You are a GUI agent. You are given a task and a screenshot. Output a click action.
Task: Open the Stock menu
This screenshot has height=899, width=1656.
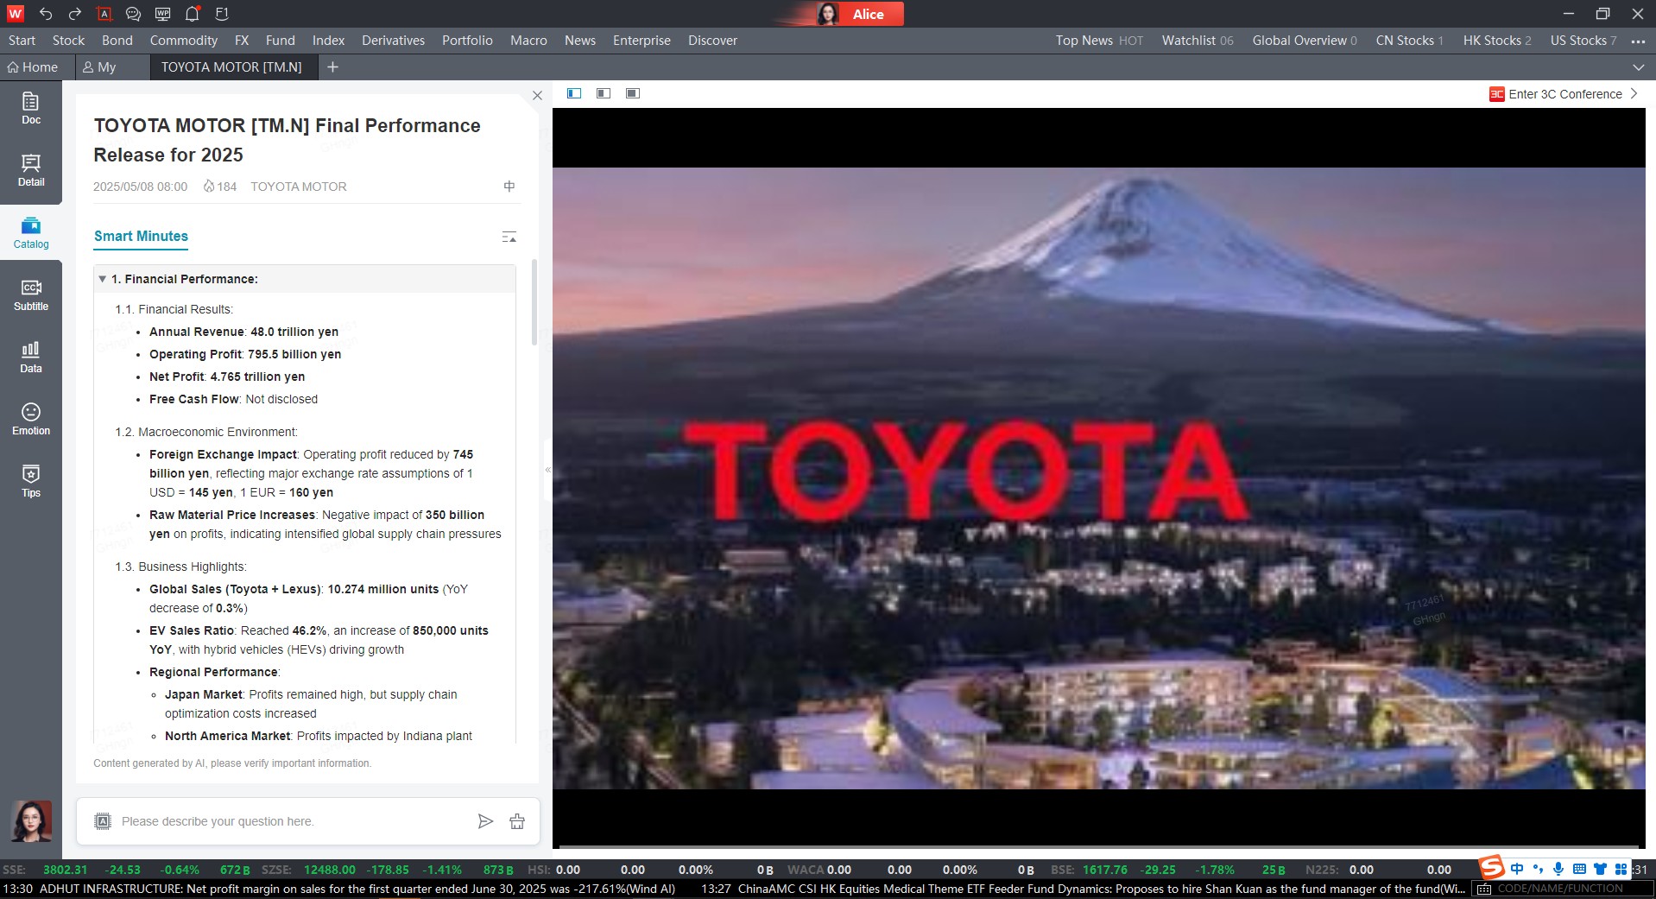pos(68,41)
